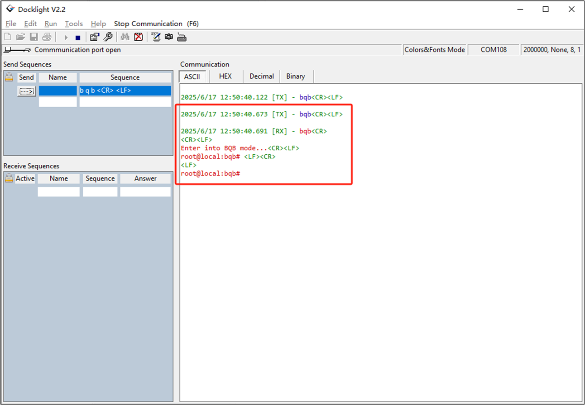Click the Print printer icon
585x405 pixels.
point(47,37)
